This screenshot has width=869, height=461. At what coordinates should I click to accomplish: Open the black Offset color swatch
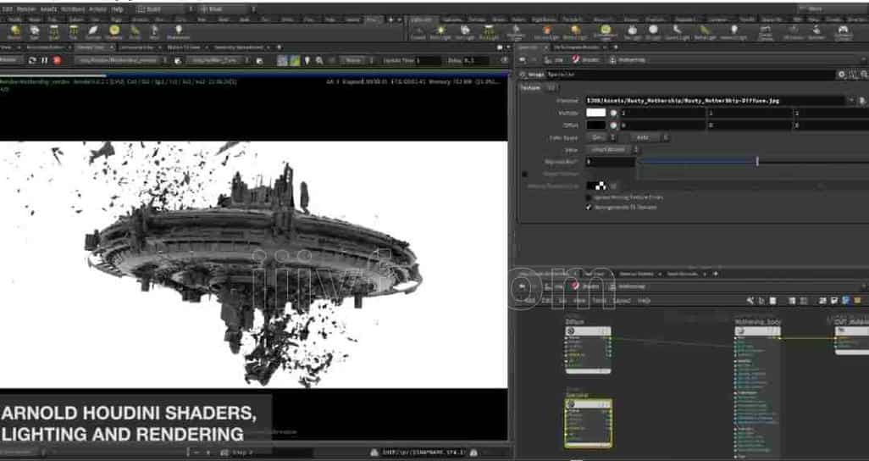596,125
